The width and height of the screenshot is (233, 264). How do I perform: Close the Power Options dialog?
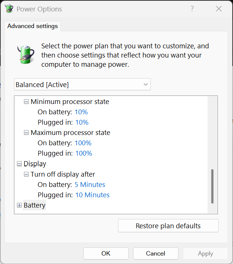click(x=219, y=9)
